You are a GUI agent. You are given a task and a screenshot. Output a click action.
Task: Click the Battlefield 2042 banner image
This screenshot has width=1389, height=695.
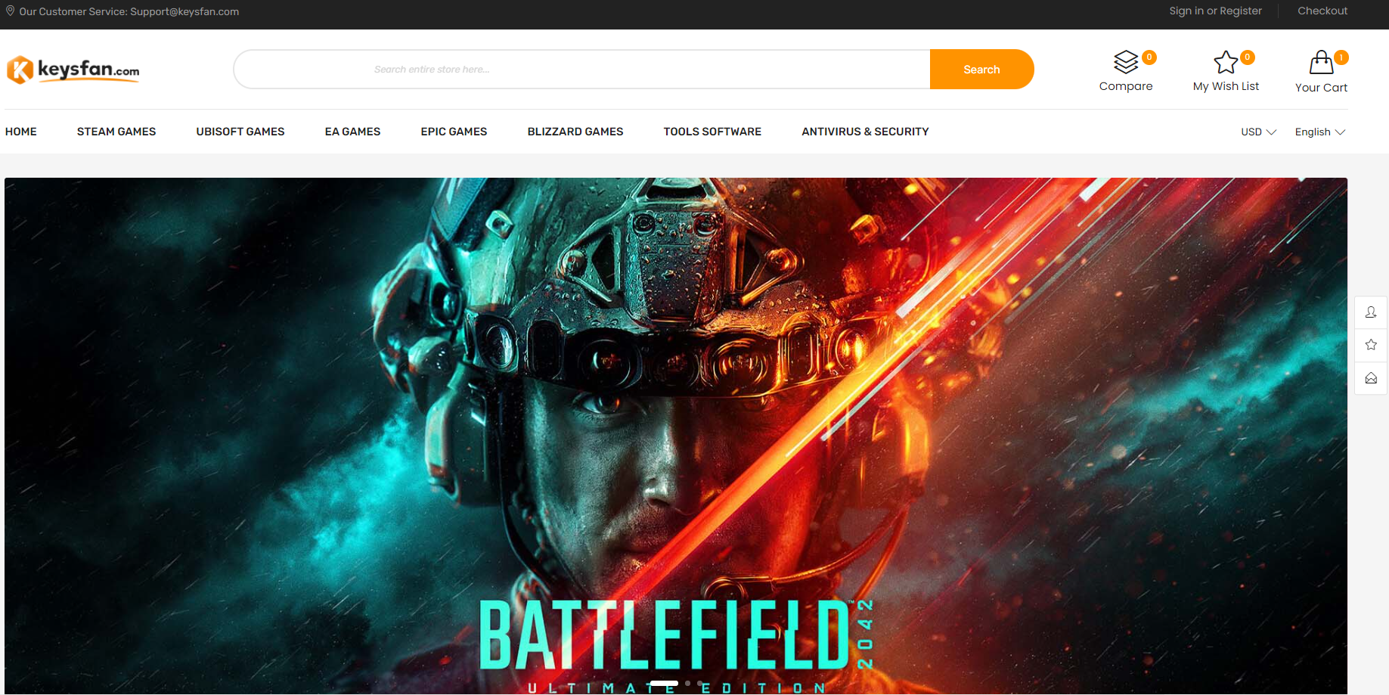click(x=676, y=436)
